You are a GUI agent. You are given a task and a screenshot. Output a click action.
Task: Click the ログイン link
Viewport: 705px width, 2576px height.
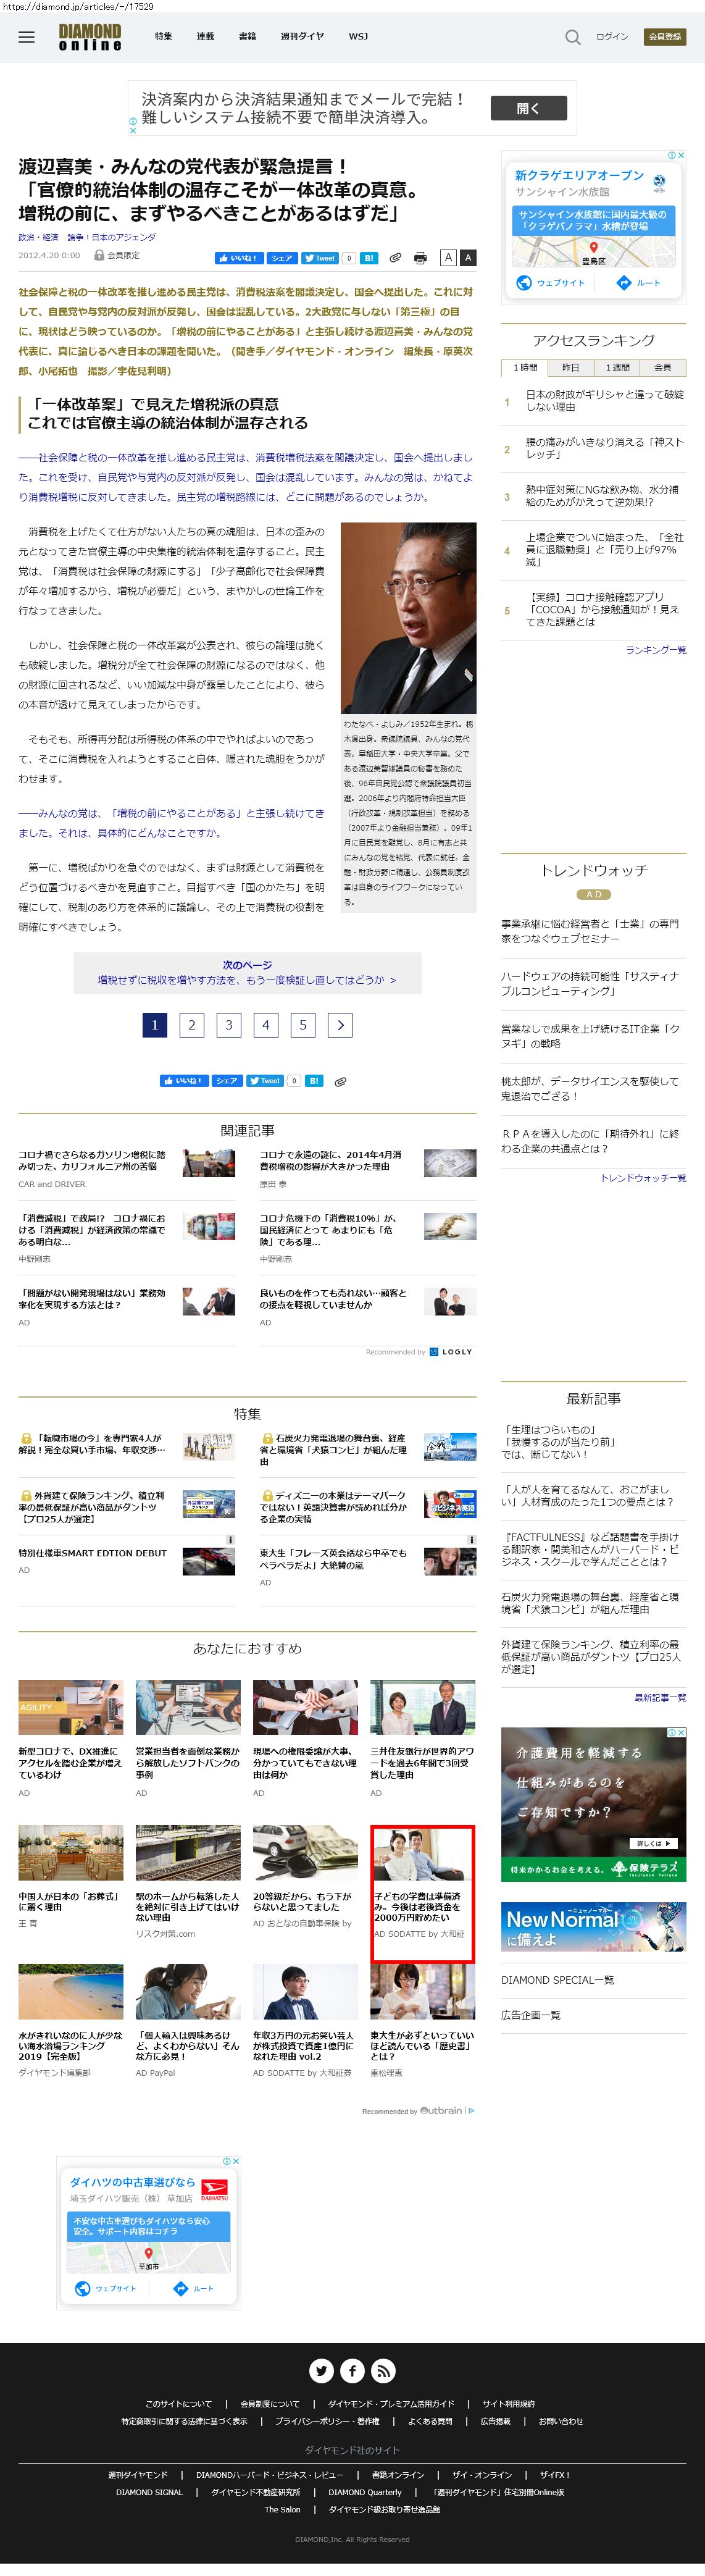(x=612, y=37)
